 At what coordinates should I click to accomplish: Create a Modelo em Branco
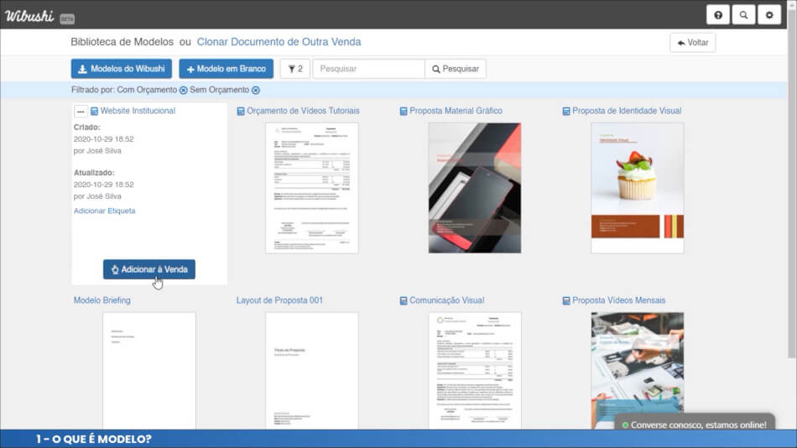tap(226, 69)
